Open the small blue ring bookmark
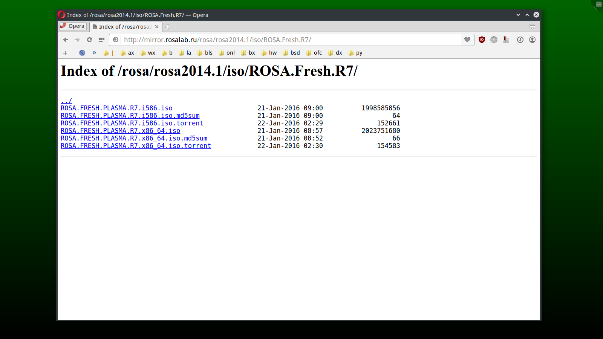This screenshot has width=603, height=339. pyautogui.click(x=94, y=53)
